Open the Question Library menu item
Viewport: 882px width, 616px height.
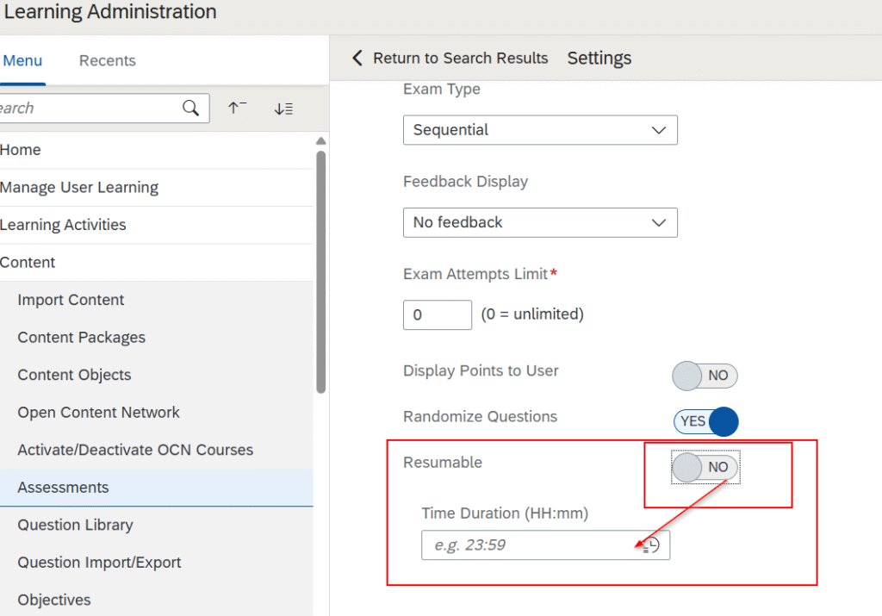tap(75, 525)
